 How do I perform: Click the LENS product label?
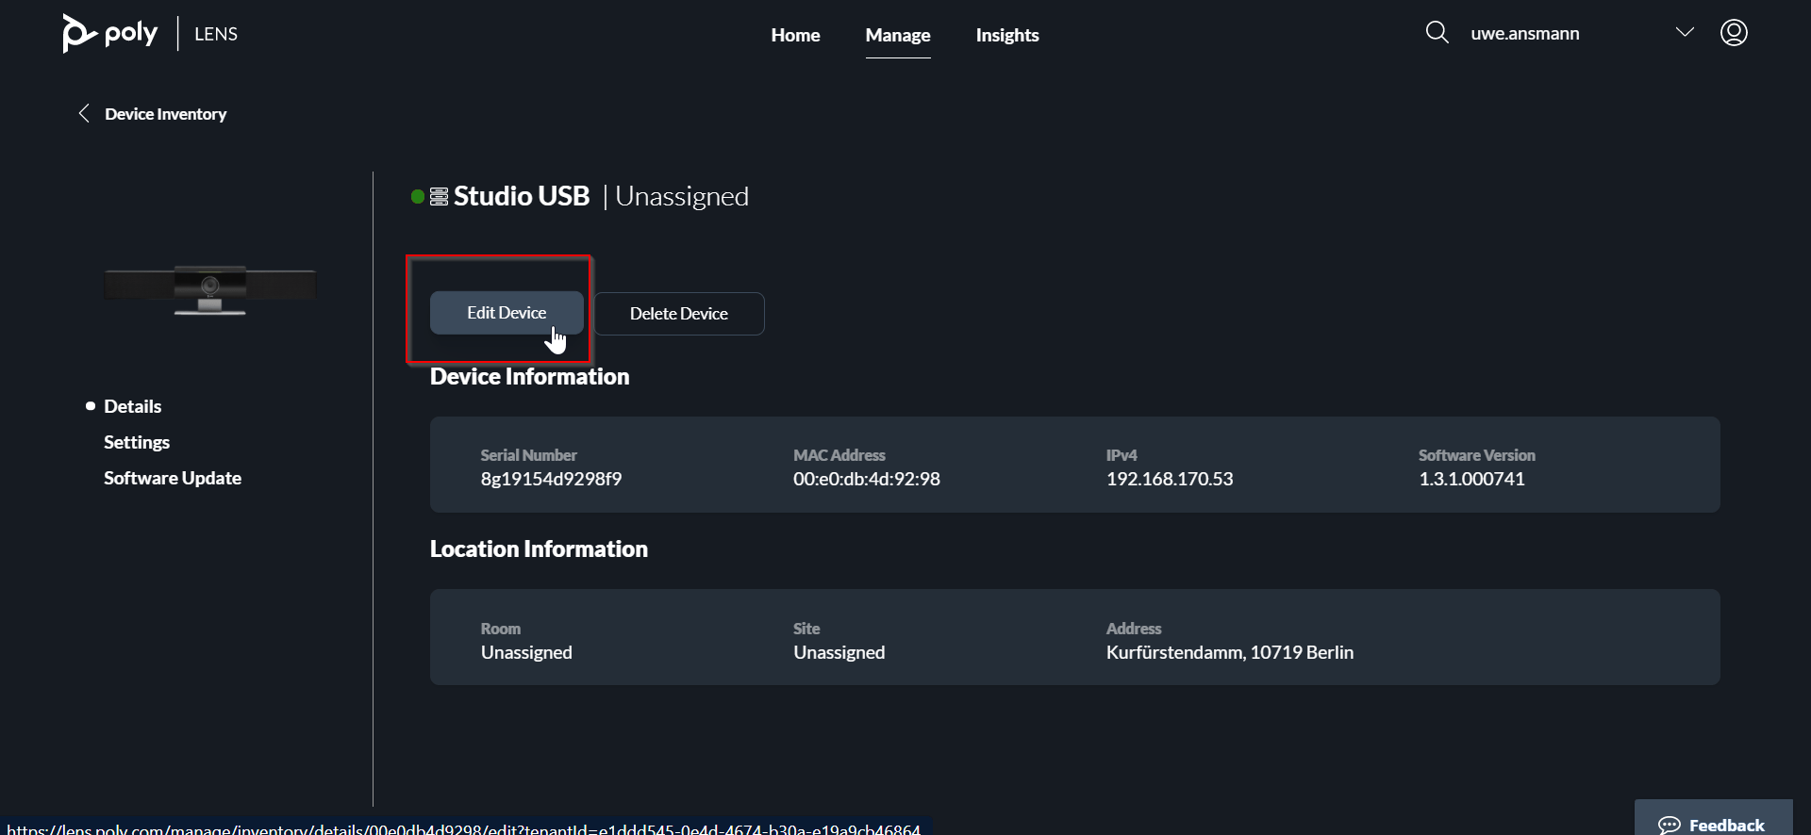pyautogui.click(x=216, y=34)
